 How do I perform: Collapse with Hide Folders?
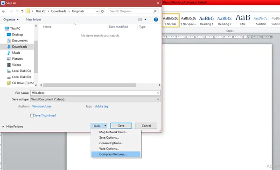click(13, 127)
